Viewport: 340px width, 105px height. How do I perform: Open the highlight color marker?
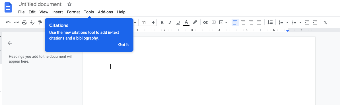(195, 22)
